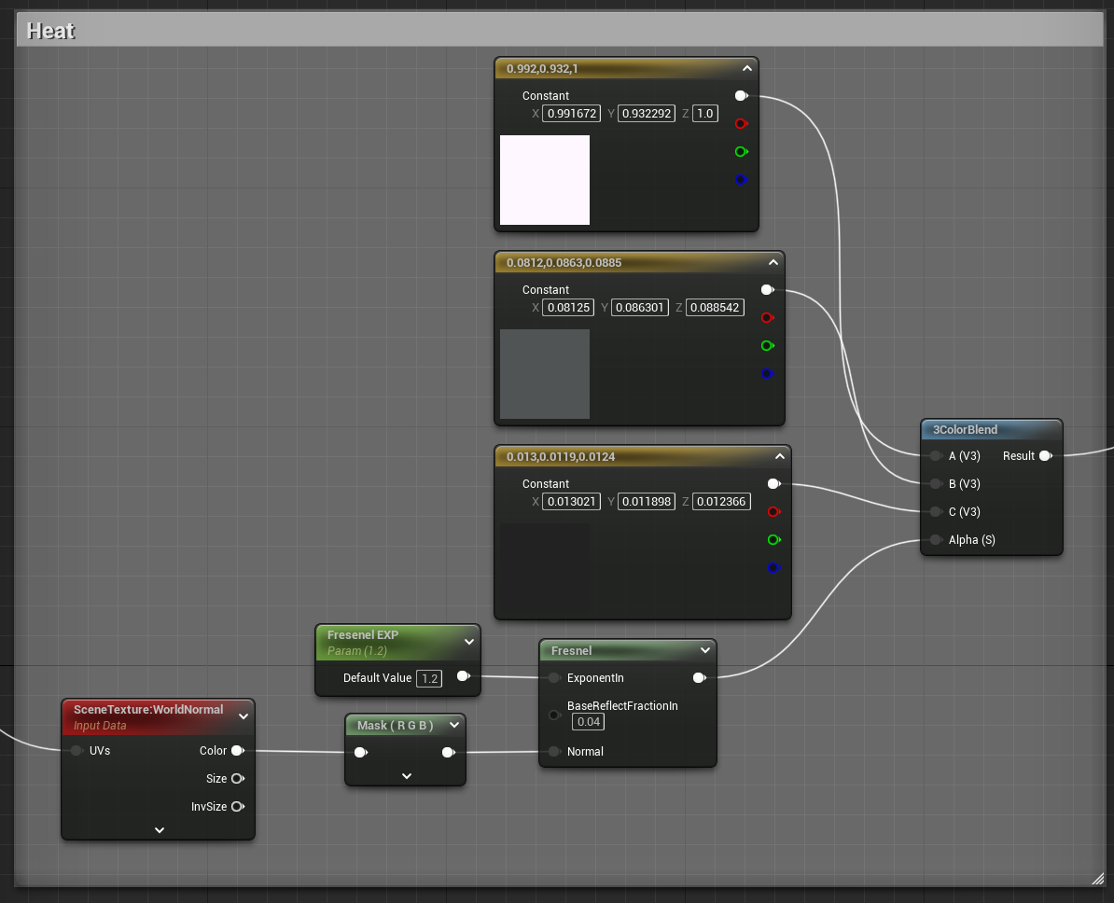Select the SceneTexture:WorldNormal node title
This screenshot has height=903, width=1114.
148,709
